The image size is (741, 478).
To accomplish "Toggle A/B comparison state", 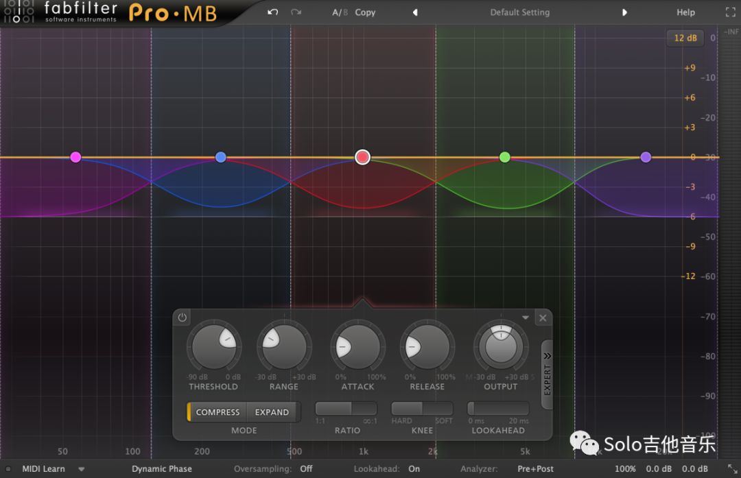I will (x=340, y=12).
